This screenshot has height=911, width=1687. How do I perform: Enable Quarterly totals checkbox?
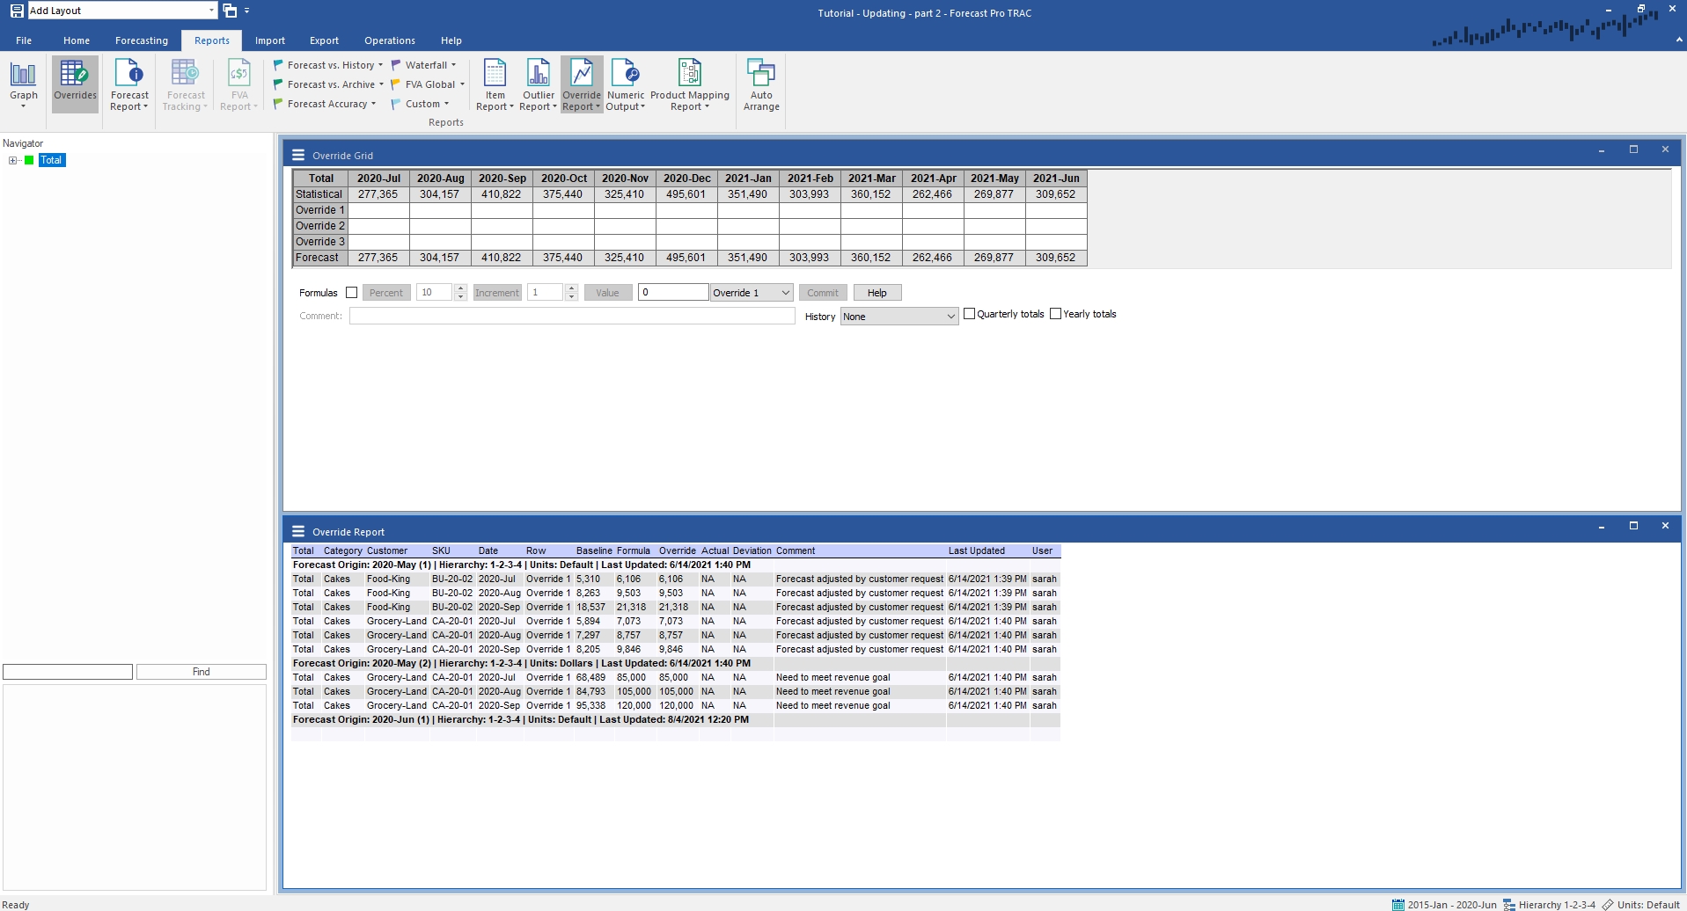[969, 314]
